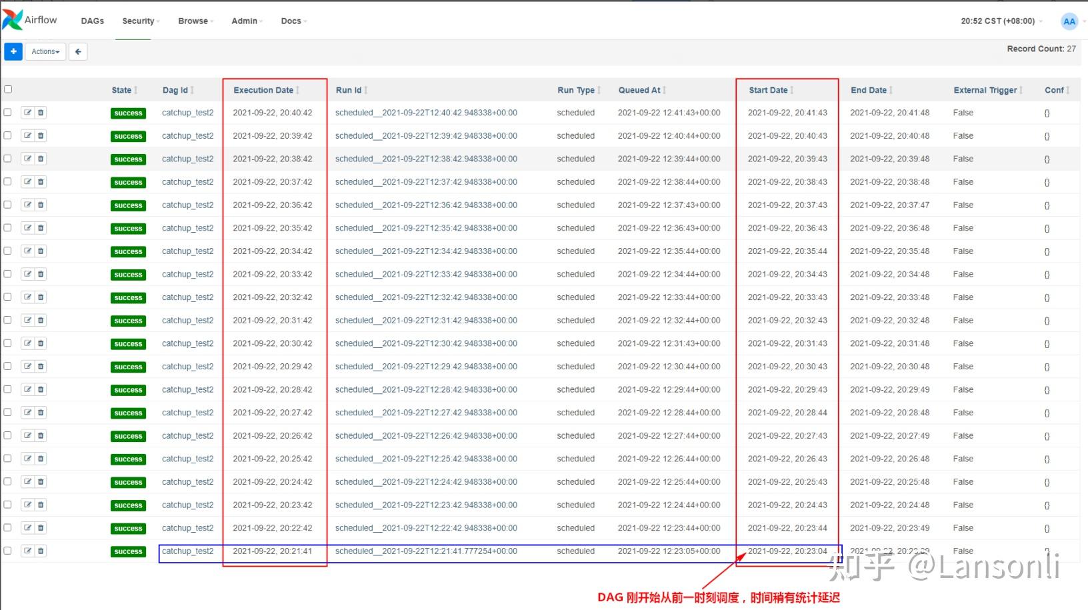The image size is (1088, 610).
Task: Edit the run with execution date 20:37:42
Action: (x=27, y=182)
